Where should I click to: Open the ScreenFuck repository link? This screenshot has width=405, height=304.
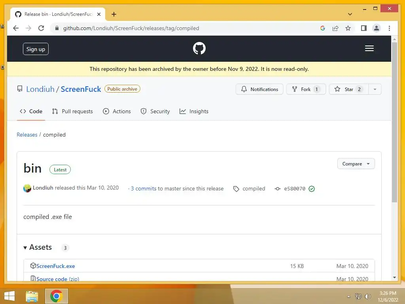tap(81, 89)
